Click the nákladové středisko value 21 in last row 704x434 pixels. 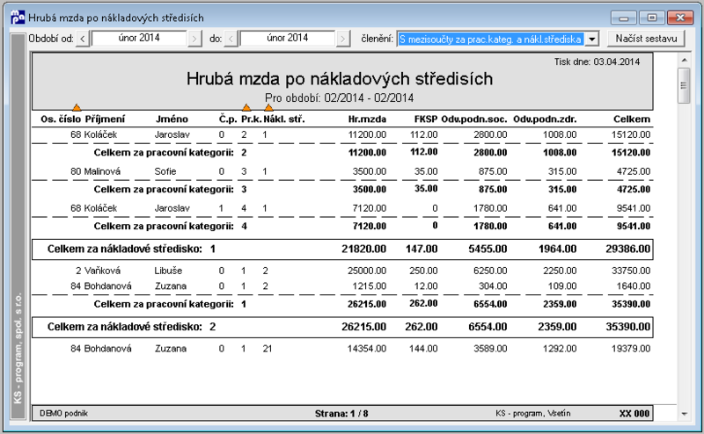point(268,349)
